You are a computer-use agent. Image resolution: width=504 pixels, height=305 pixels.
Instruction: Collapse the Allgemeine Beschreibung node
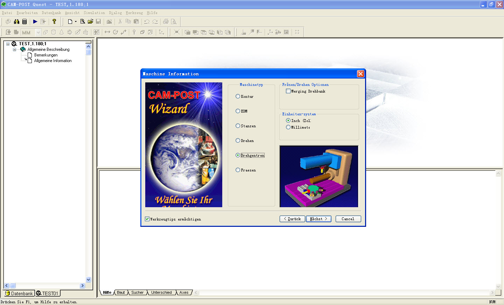click(14, 49)
